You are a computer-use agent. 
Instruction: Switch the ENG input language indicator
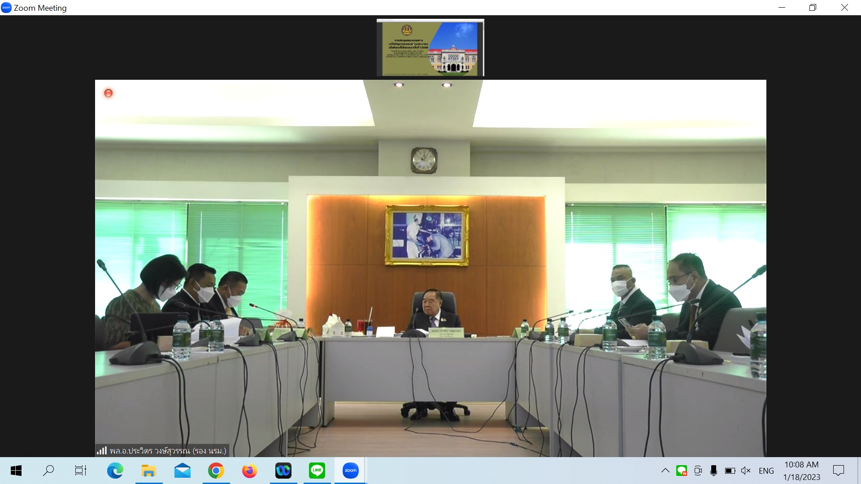tap(766, 471)
